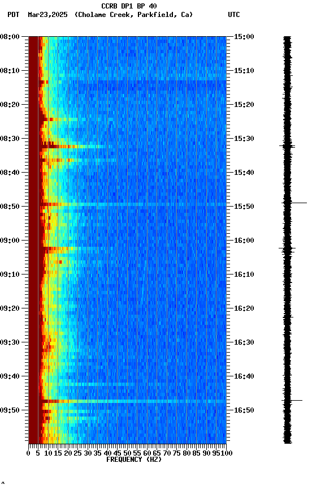The height and width of the screenshot is (489, 312).
Task: Click the 09:30 PDT time label
Action: tap(10, 342)
